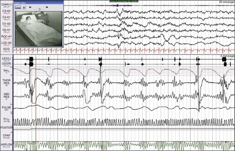Image resolution: width=235 pixels, height=151 pixels.
Task: Select the LEG(L) channel label
Action: click(7, 59)
